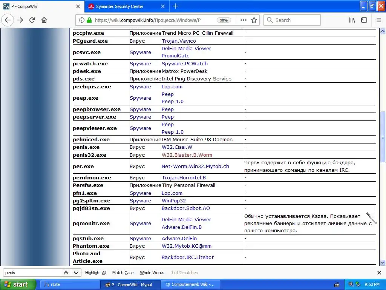386x290 pixels.
Task: Open the Spyware.PCWatch link
Action: (185, 63)
